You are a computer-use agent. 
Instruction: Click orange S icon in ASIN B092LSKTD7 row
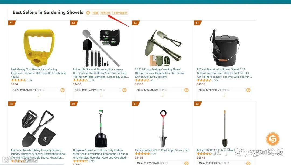(186, 90)
